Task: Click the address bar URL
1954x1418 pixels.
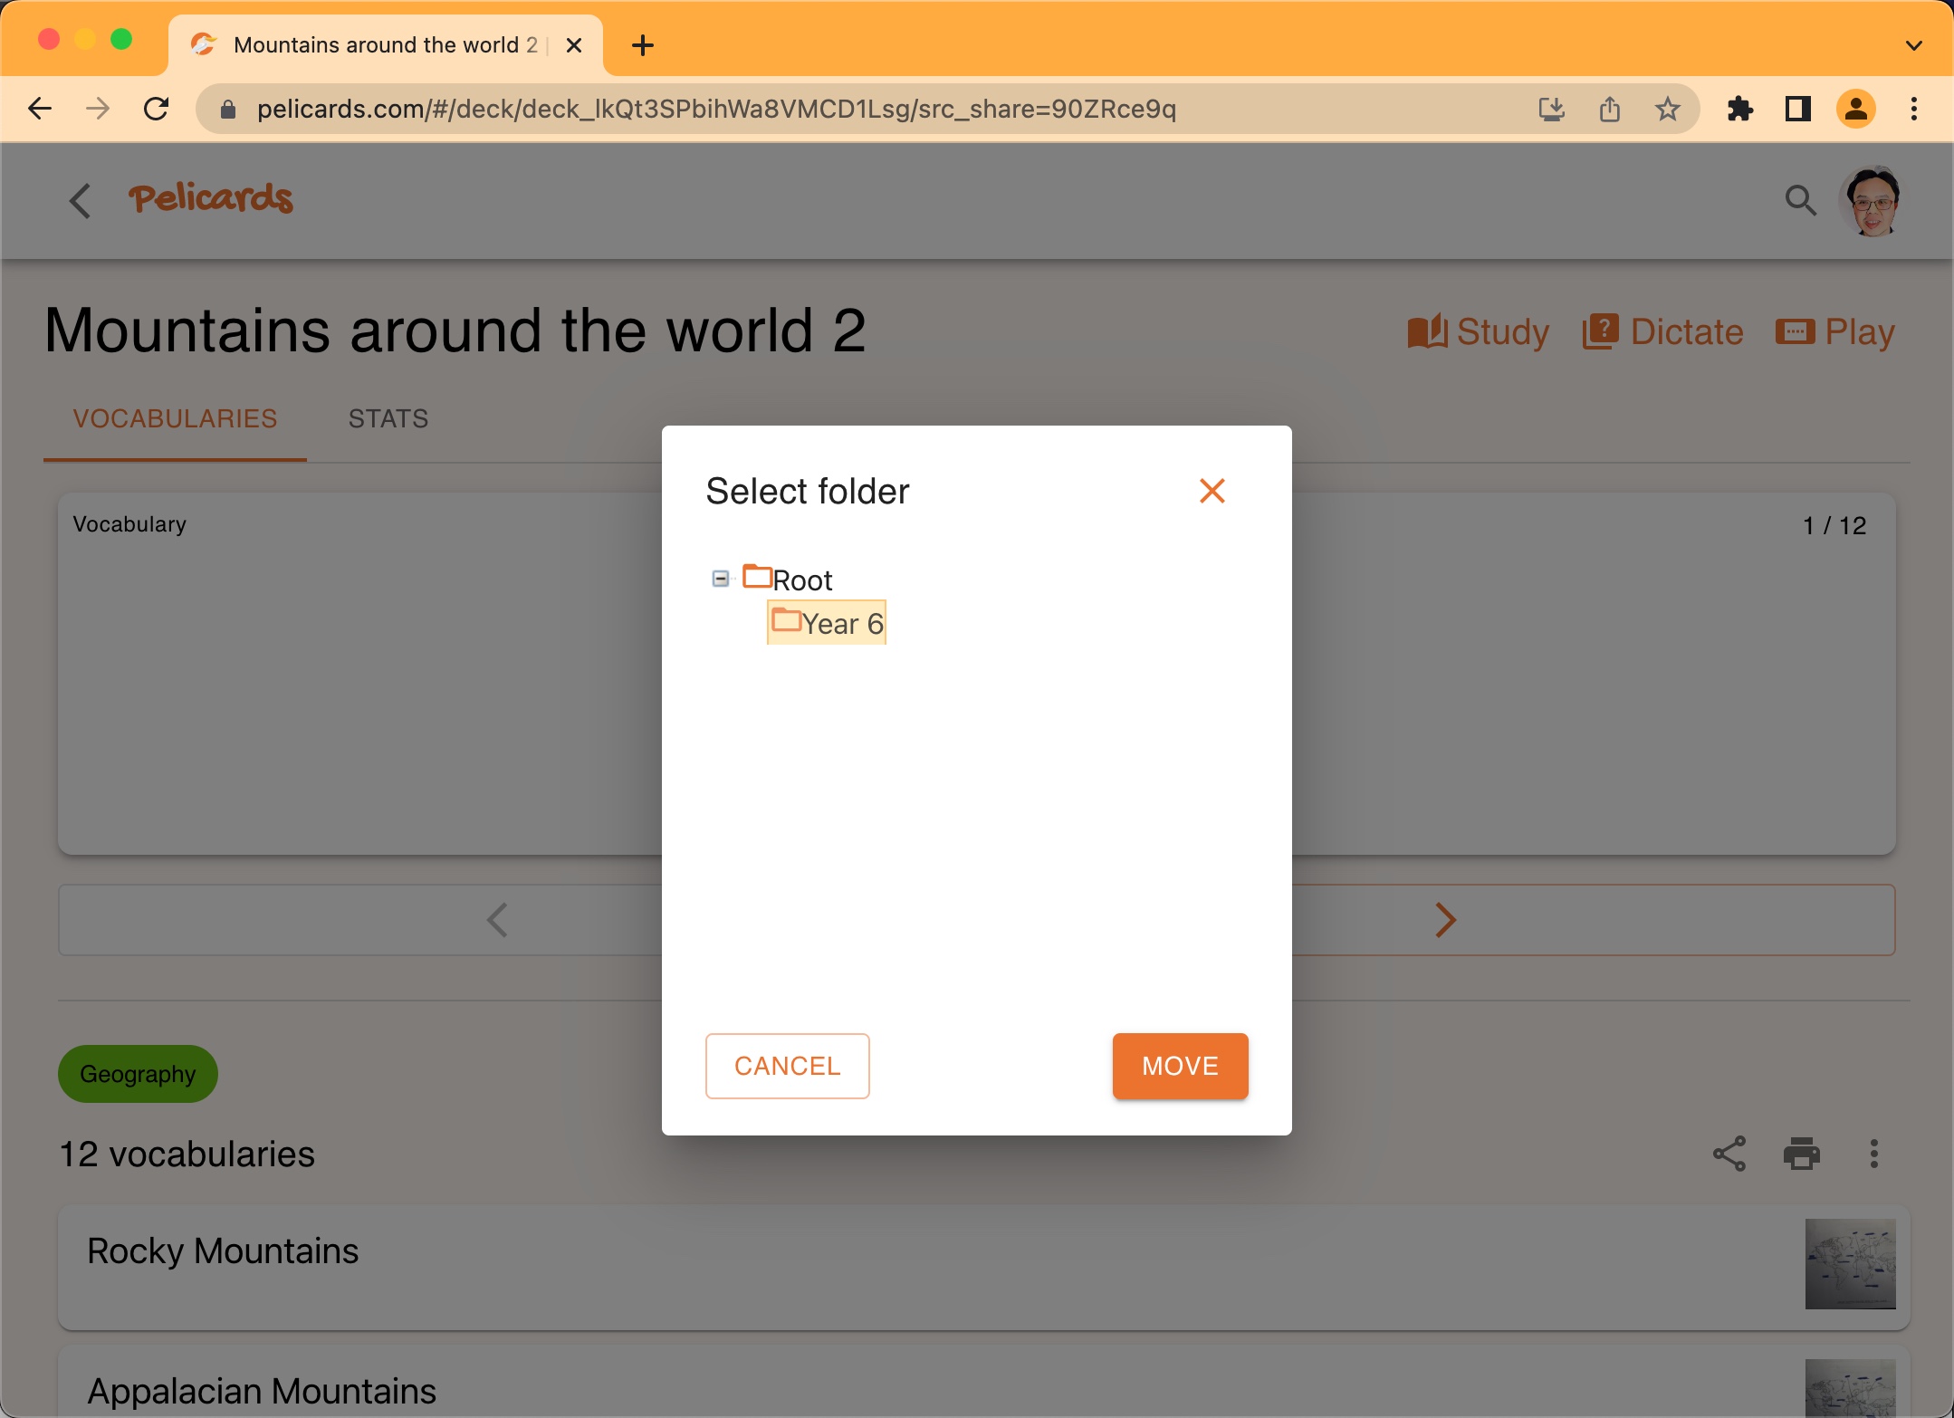Action: coord(716,109)
